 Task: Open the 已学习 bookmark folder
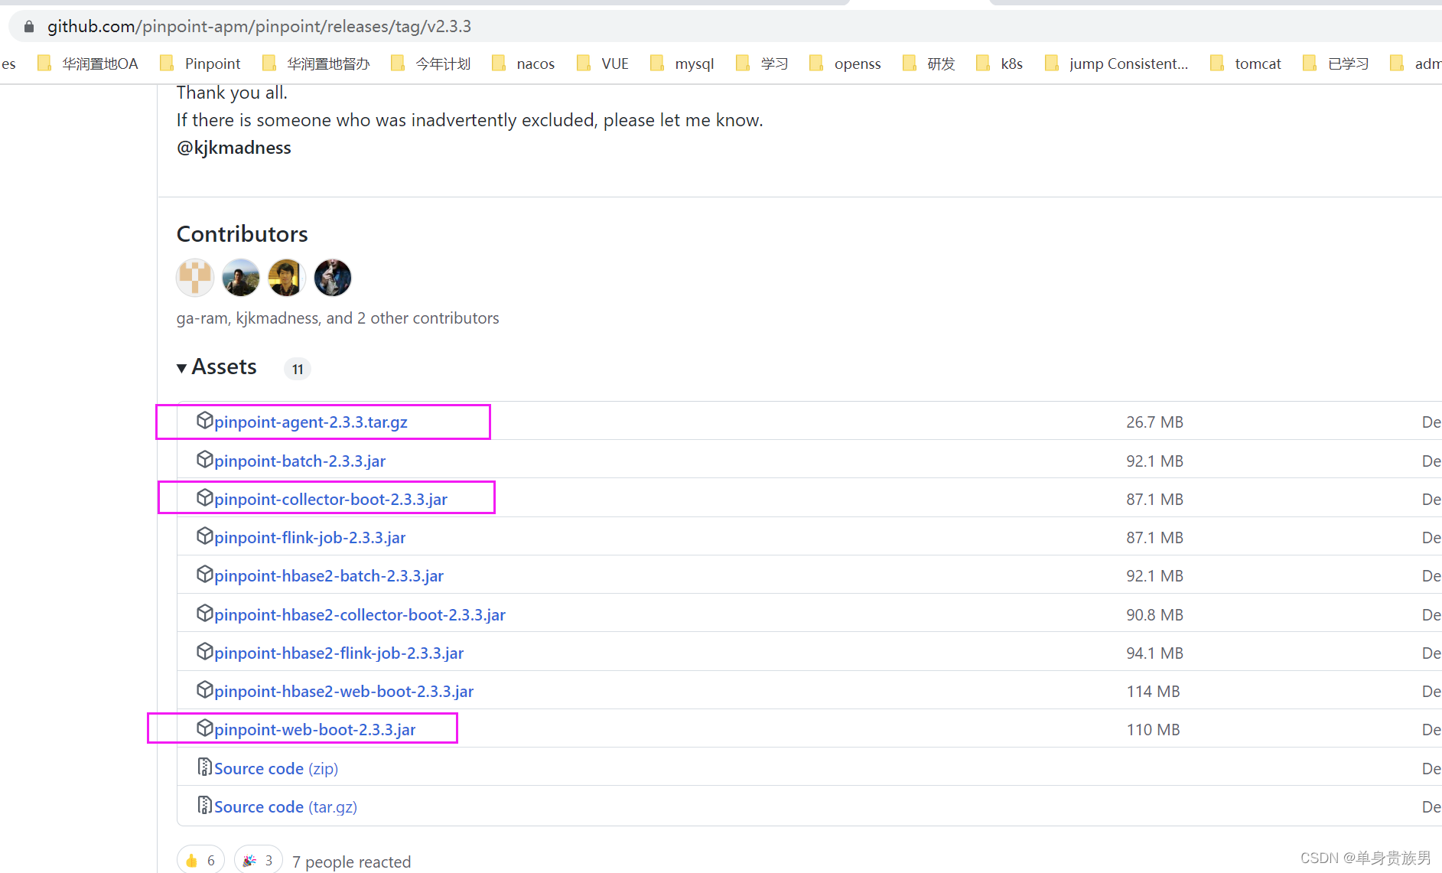click(1336, 64)
